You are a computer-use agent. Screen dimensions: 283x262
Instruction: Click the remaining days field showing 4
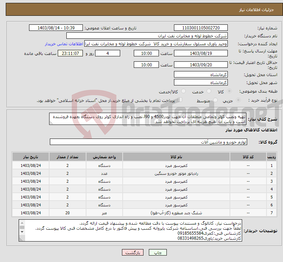point(108,53)
